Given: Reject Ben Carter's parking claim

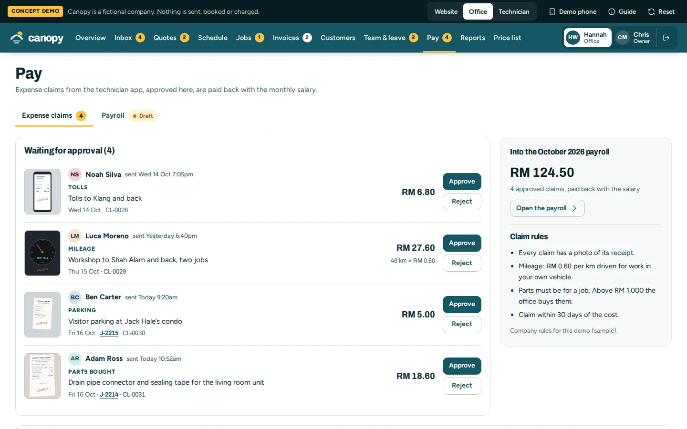Looking at the screenshot, I should tap(462, 324).
